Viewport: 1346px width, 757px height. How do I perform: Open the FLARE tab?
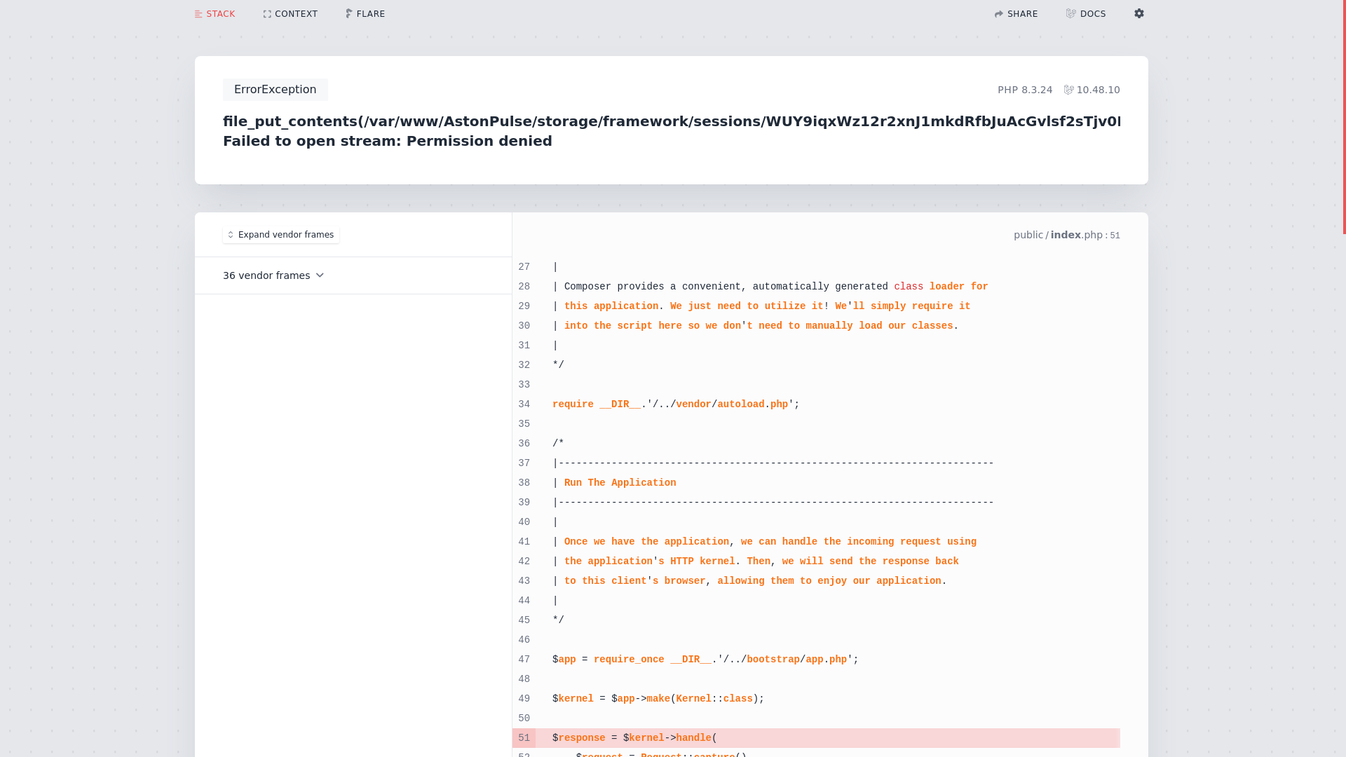click(365, 14)
